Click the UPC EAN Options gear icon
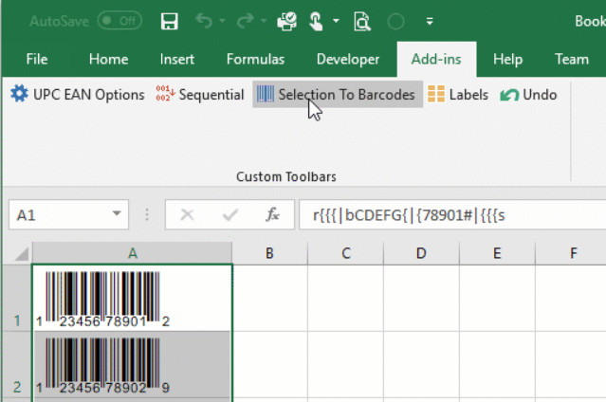Screen dimensions: 606x402 [x=19, y=94]
